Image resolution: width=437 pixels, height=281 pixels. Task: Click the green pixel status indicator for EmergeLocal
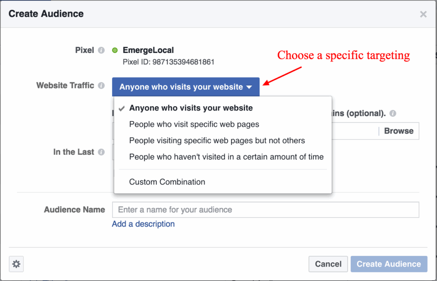(x=114, y=50)
